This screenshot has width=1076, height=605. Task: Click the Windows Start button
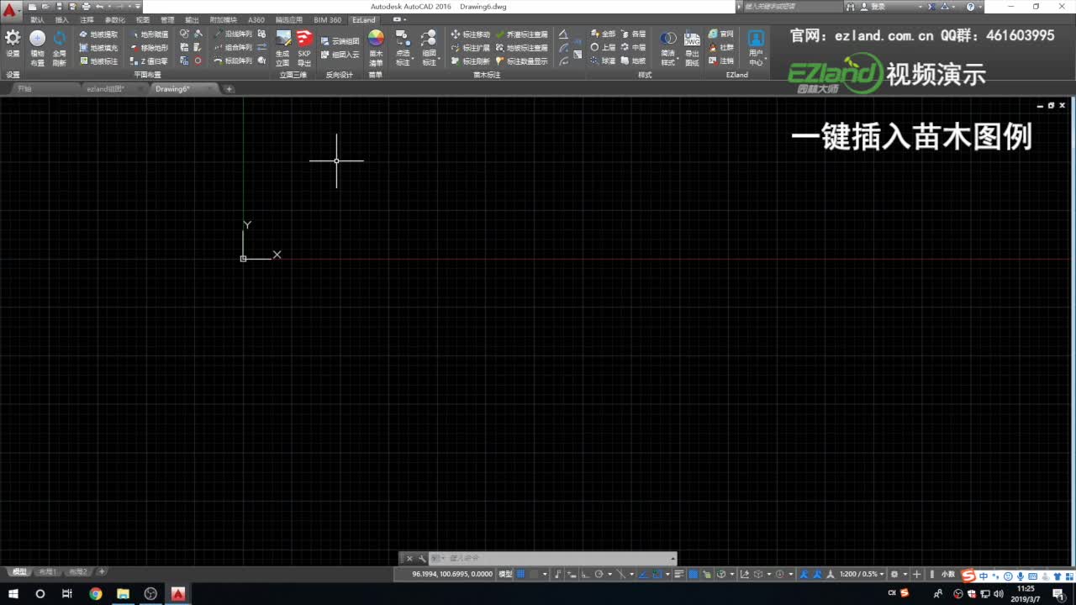(13, 593)
